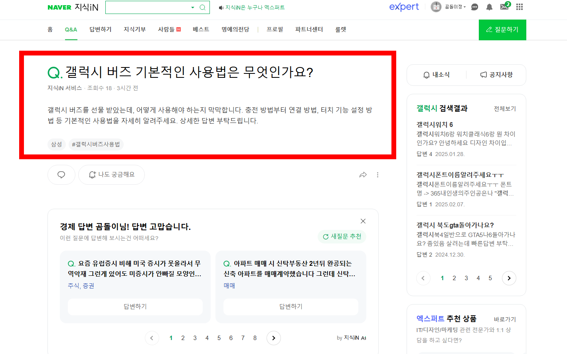This screenshot has height=354, width=567.
Task: Click the by 지식iN Ai label
Action: tap(352, 338)
